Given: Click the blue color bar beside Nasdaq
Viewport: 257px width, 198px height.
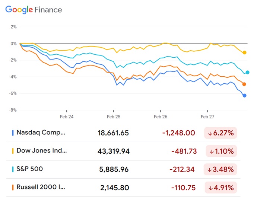Looking at the screenshot, I should tap(13, 132).
